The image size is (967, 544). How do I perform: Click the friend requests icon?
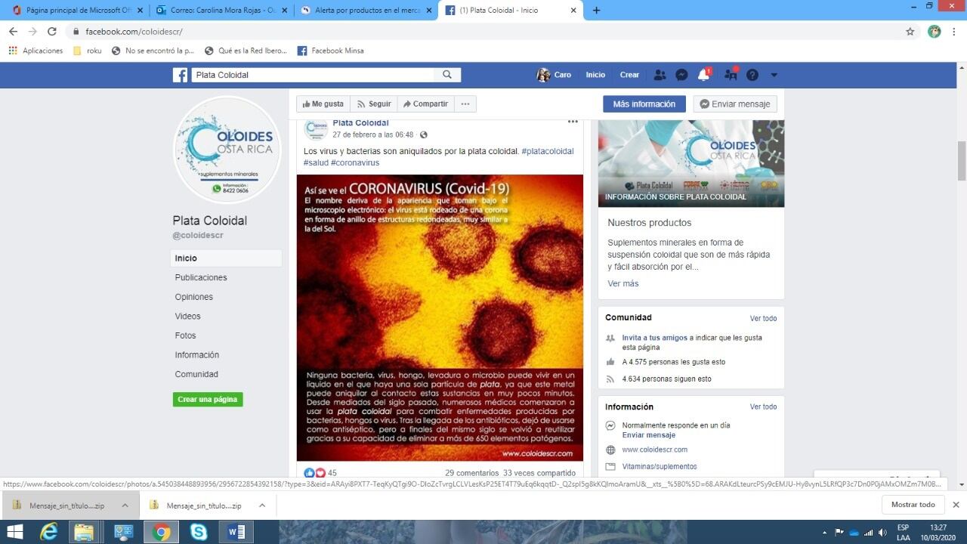tap(660, 74)
